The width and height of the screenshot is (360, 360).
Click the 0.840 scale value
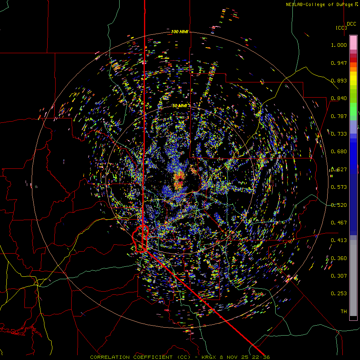[339, 98]
